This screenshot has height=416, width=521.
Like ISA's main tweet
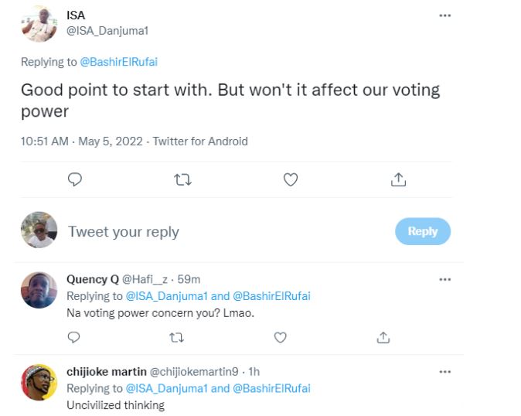point(291,179)
